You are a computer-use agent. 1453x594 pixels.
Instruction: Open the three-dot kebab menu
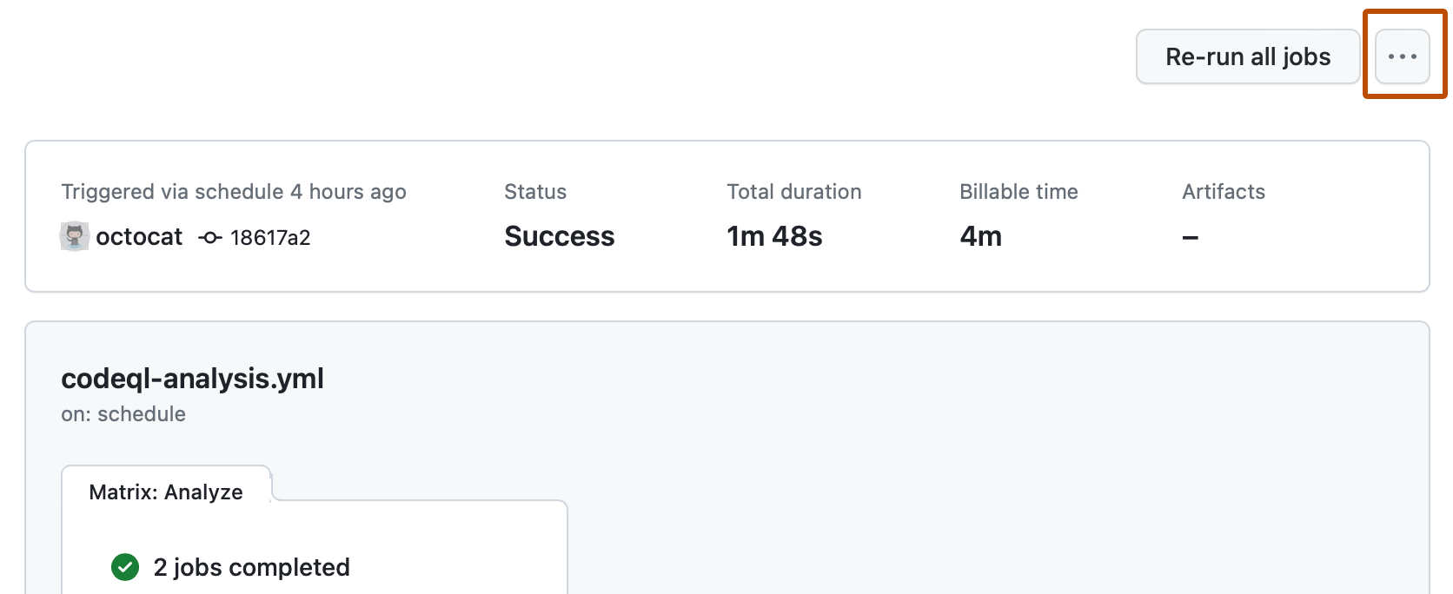tap(1402, 56)
